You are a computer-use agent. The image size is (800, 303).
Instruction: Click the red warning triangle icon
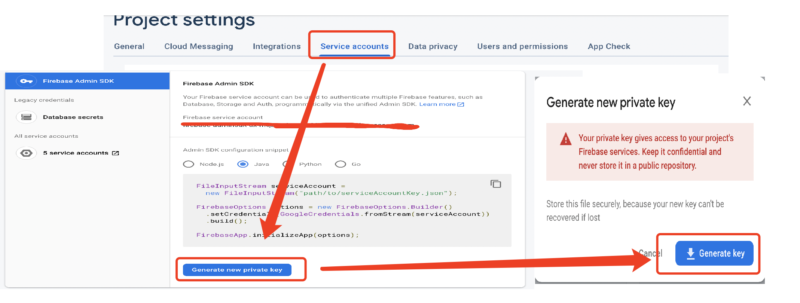point(566,139)
